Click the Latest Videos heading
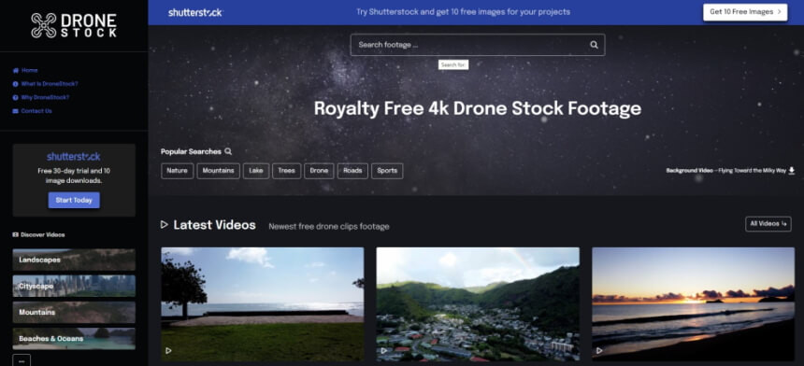The width and height of the screenshot is (804, 366). [x=214, y=225]
